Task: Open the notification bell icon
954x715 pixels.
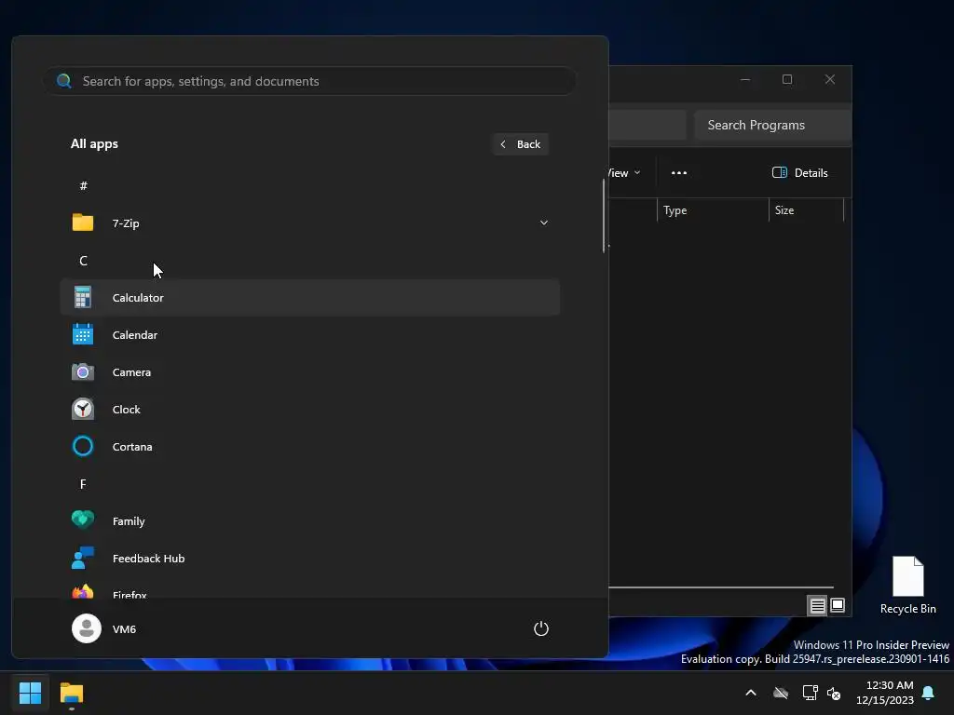Action: pyautogui.click(x=928, y=693)
